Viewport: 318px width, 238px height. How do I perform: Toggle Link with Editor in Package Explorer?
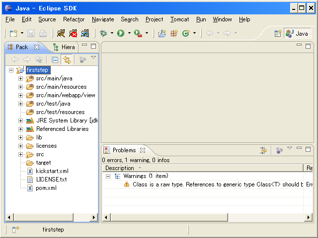click(67, 59)
